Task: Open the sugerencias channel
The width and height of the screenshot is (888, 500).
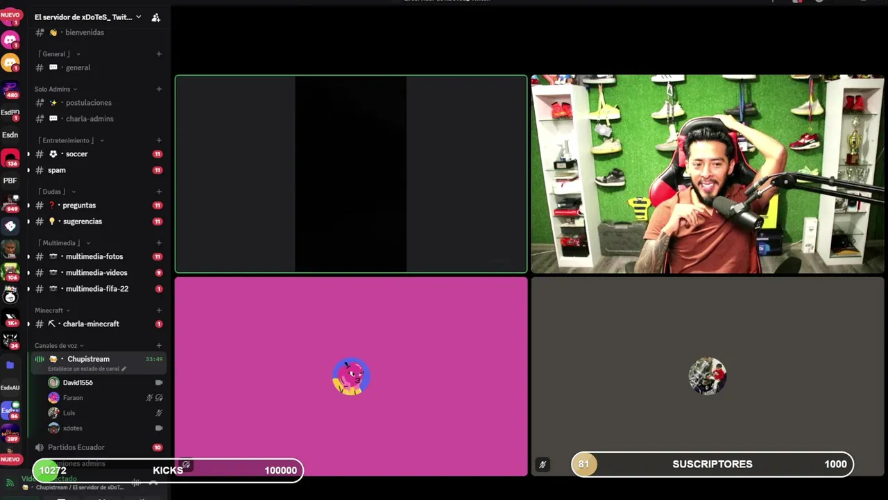Action: [99, 222]
